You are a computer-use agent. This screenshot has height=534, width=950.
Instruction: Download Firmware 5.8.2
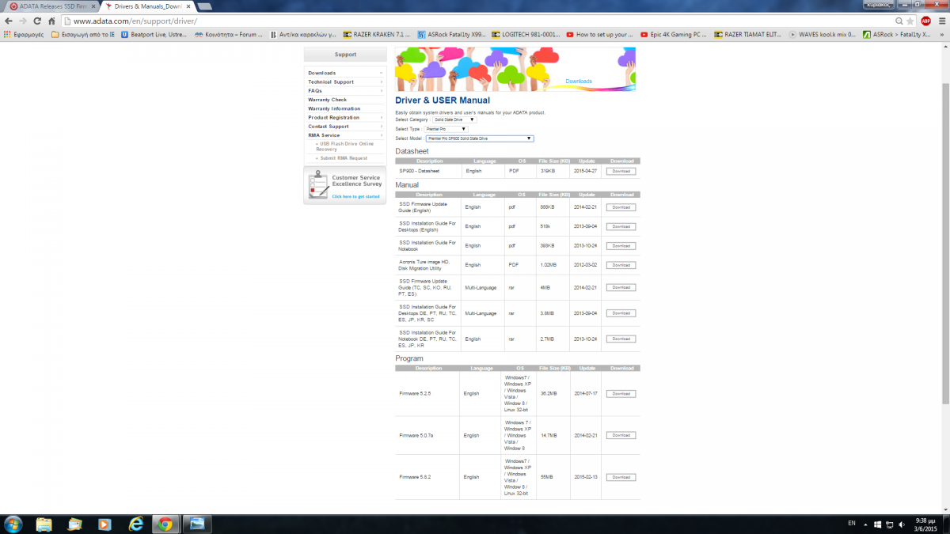621,477
